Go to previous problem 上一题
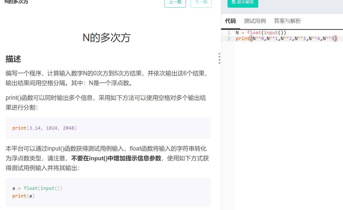The height and width of the screenshot is (210, 343). click(175, 3)
